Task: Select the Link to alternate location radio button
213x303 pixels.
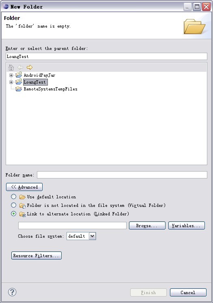Action: (x=13, y=213)
